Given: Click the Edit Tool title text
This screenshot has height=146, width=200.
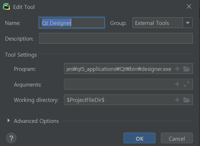Looking at the screenshot, I should 24,7.
